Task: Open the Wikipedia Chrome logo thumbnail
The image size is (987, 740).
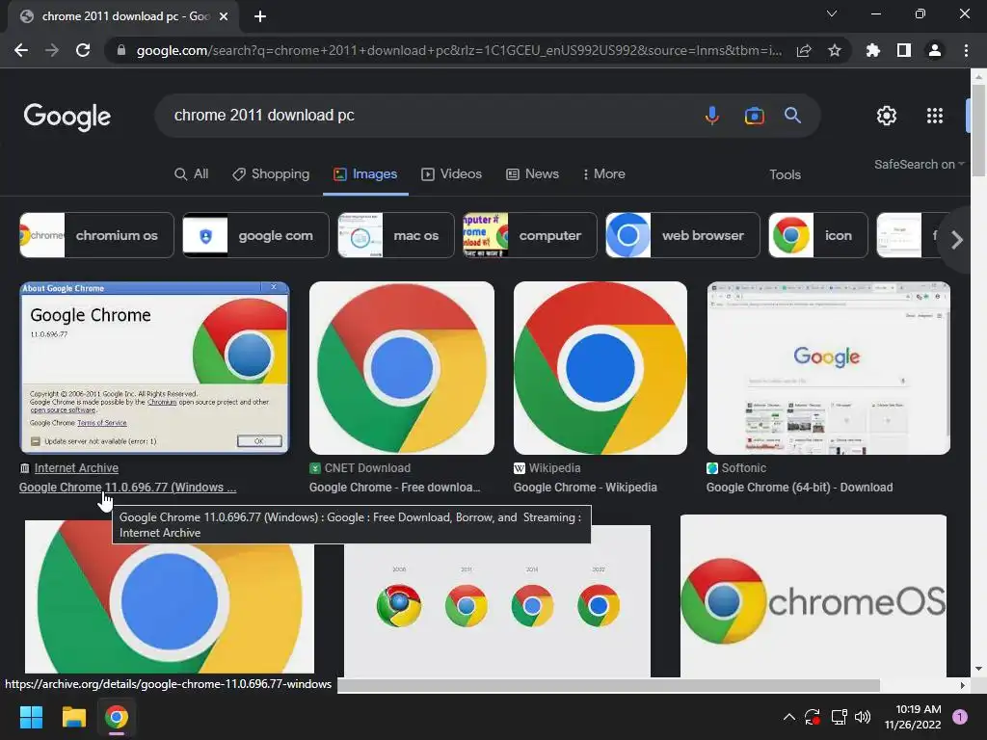Action: tap(600, 367)
